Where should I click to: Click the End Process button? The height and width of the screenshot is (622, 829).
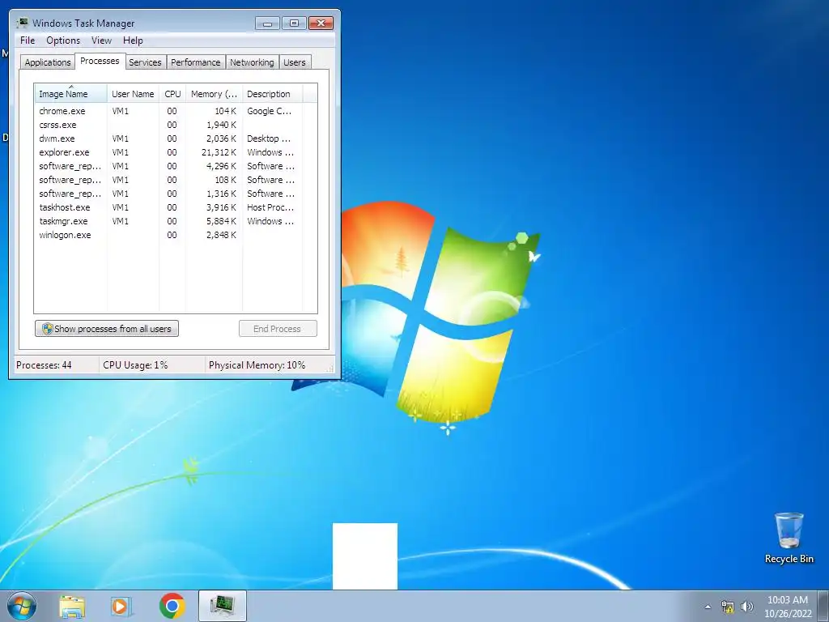click(x=278, y=329)
